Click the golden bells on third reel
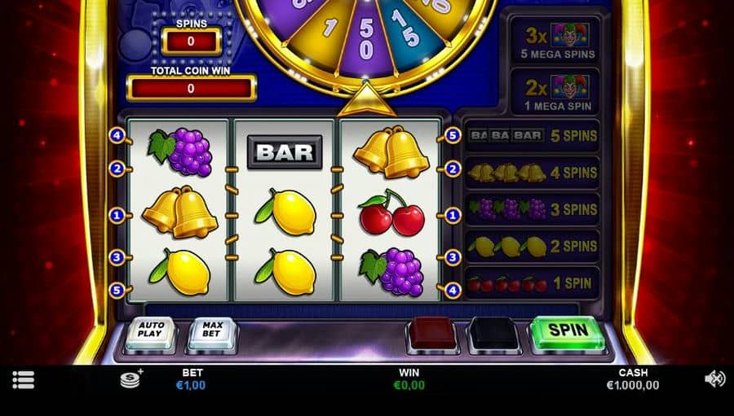The width and height of the screenshot is (734, 416). pos(391,152)
